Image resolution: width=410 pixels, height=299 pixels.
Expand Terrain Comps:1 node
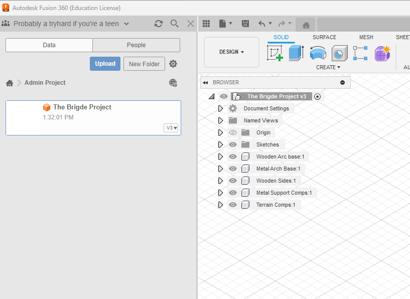[220, 205]
